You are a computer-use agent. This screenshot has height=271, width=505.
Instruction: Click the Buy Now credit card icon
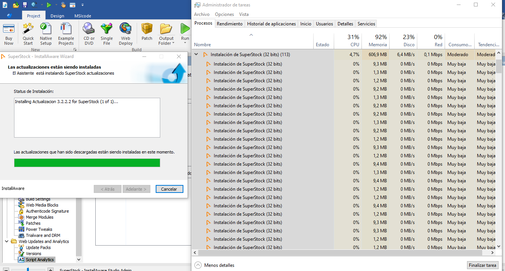[9, 29]
